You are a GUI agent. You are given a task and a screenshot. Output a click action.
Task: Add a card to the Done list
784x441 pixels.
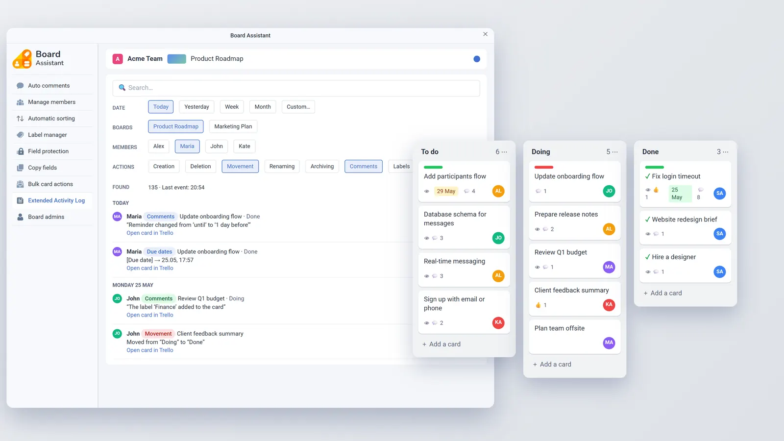(x=662, y=293)
